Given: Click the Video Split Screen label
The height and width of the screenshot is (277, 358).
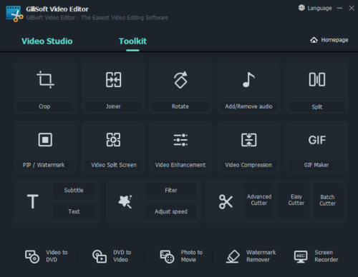Looking at the screenshot, I should (x=114, y=165).
